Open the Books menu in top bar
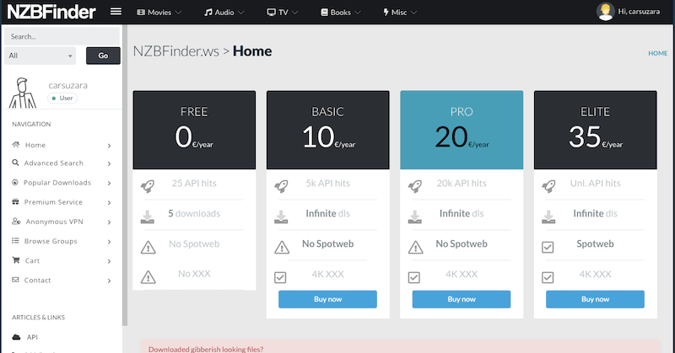Image resolution: width=675 pixels, height=353 pixels. (x=341, y=13)
